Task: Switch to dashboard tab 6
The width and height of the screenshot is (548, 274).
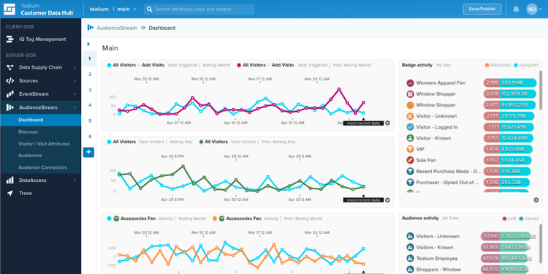Action: tap(90, 137)
